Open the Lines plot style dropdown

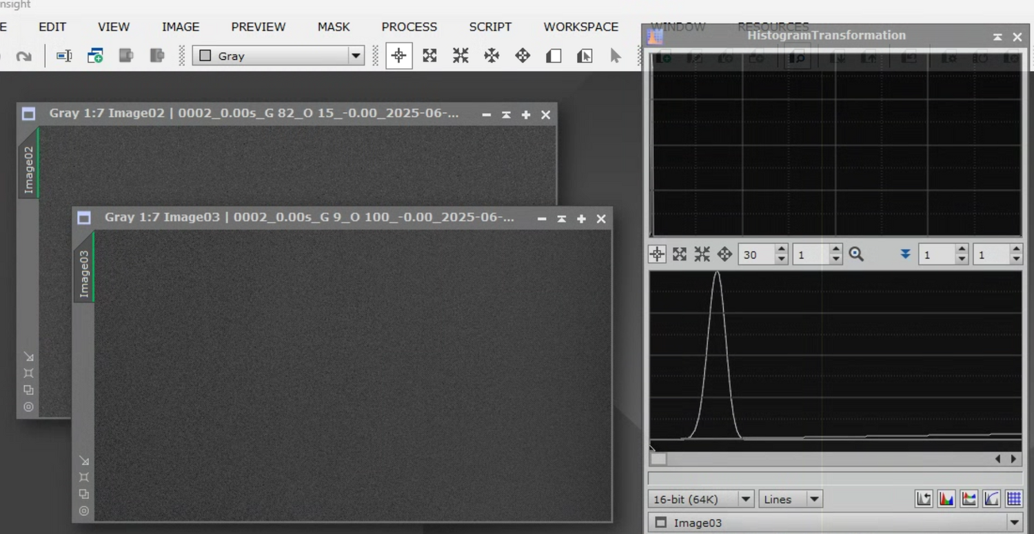click(790, 500)
